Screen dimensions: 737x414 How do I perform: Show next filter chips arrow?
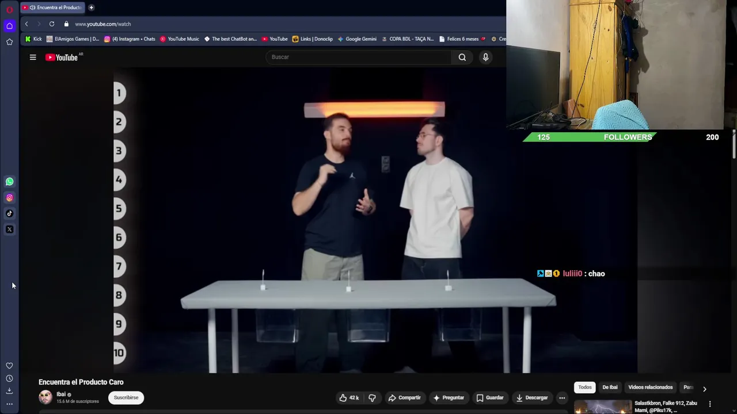pos(704,389)
